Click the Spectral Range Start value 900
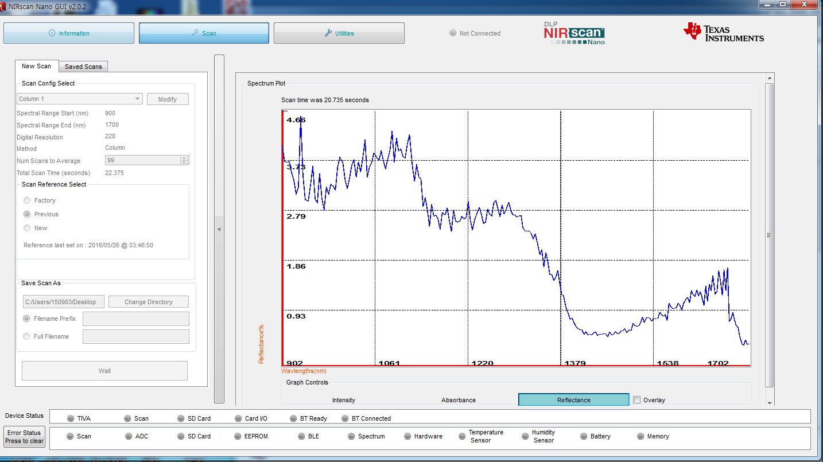The width and height of the screenshot is (823, 462). point(110,113)
